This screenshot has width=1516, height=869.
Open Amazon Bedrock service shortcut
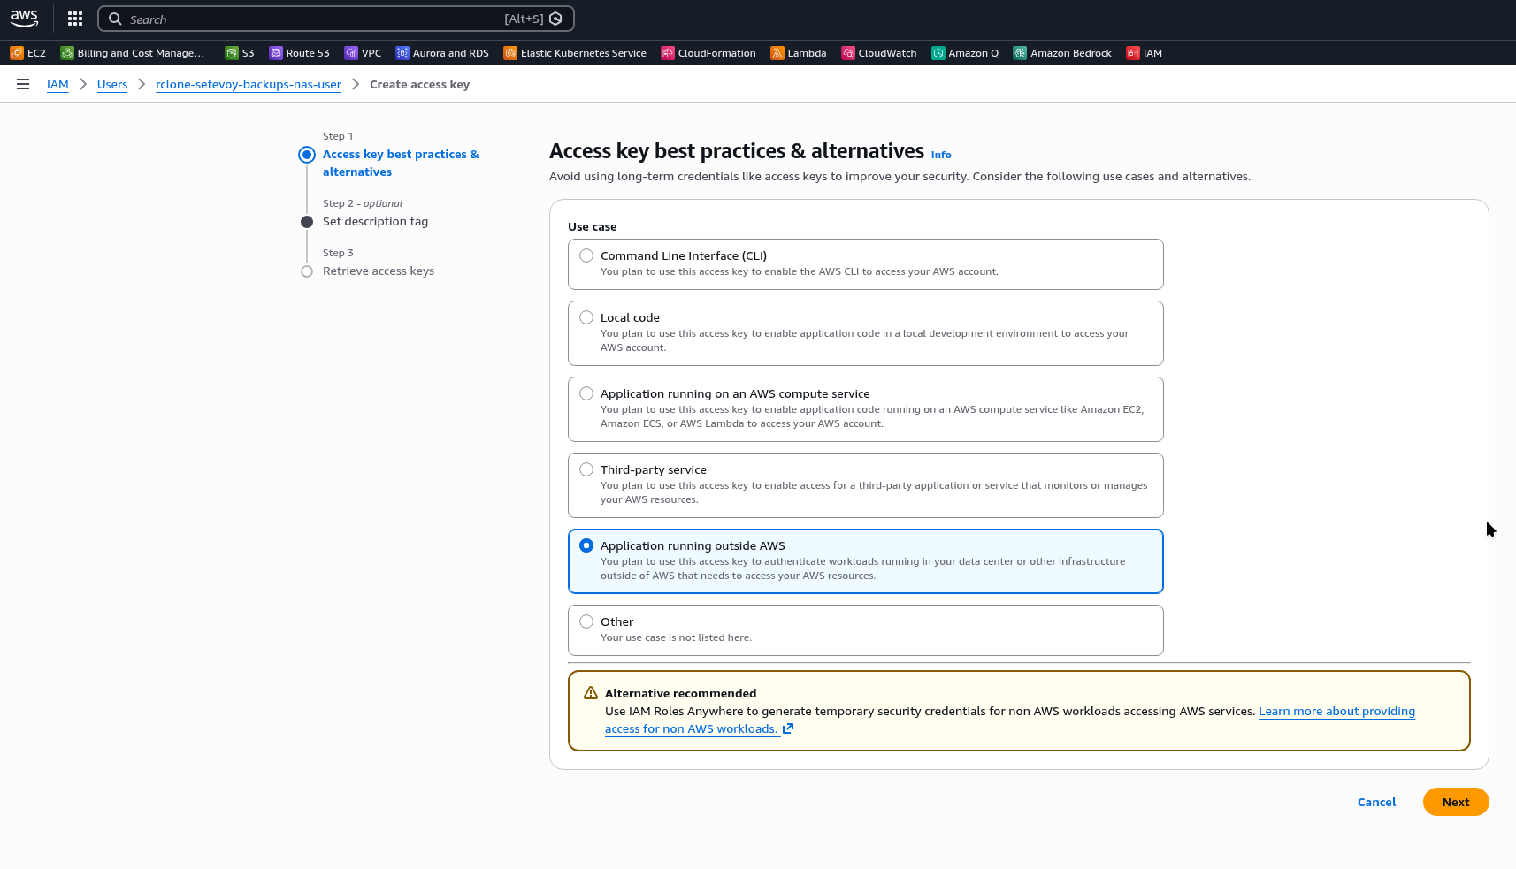pyautogui.click(x=1061, y=53)
